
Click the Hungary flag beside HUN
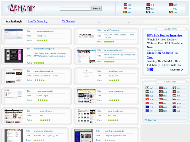[174, 103]
